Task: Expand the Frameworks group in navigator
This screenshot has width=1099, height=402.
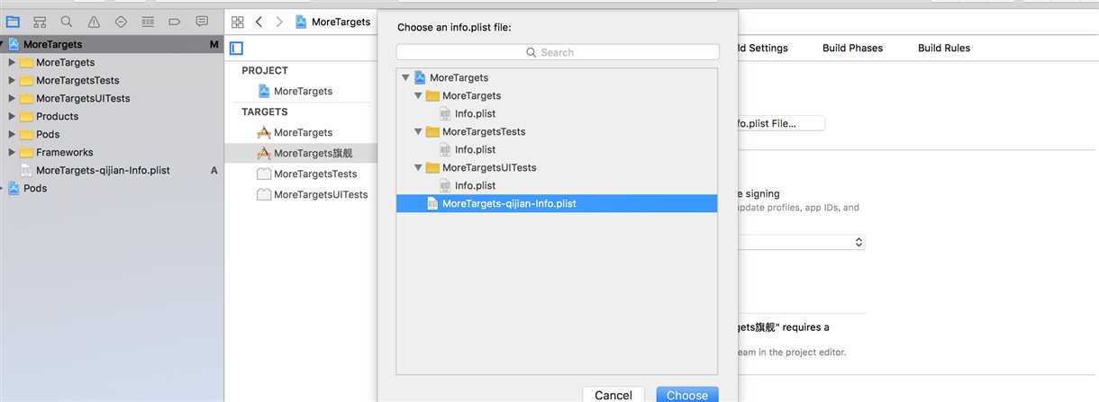Action: 12,152
